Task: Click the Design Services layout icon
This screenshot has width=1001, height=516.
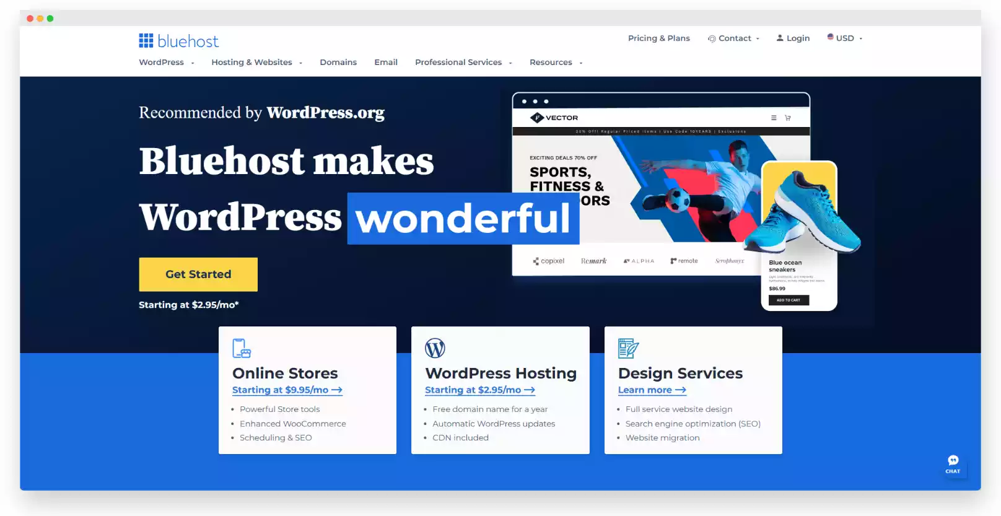Action: click(x=628, y=348)
